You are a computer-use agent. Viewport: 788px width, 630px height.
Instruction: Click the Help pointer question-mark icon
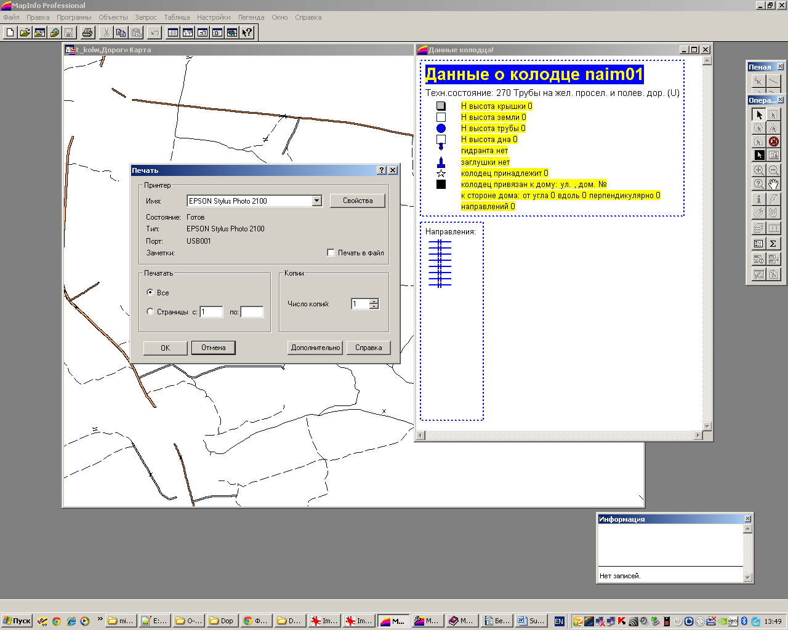pyautogui.click(x=247, y=33)
